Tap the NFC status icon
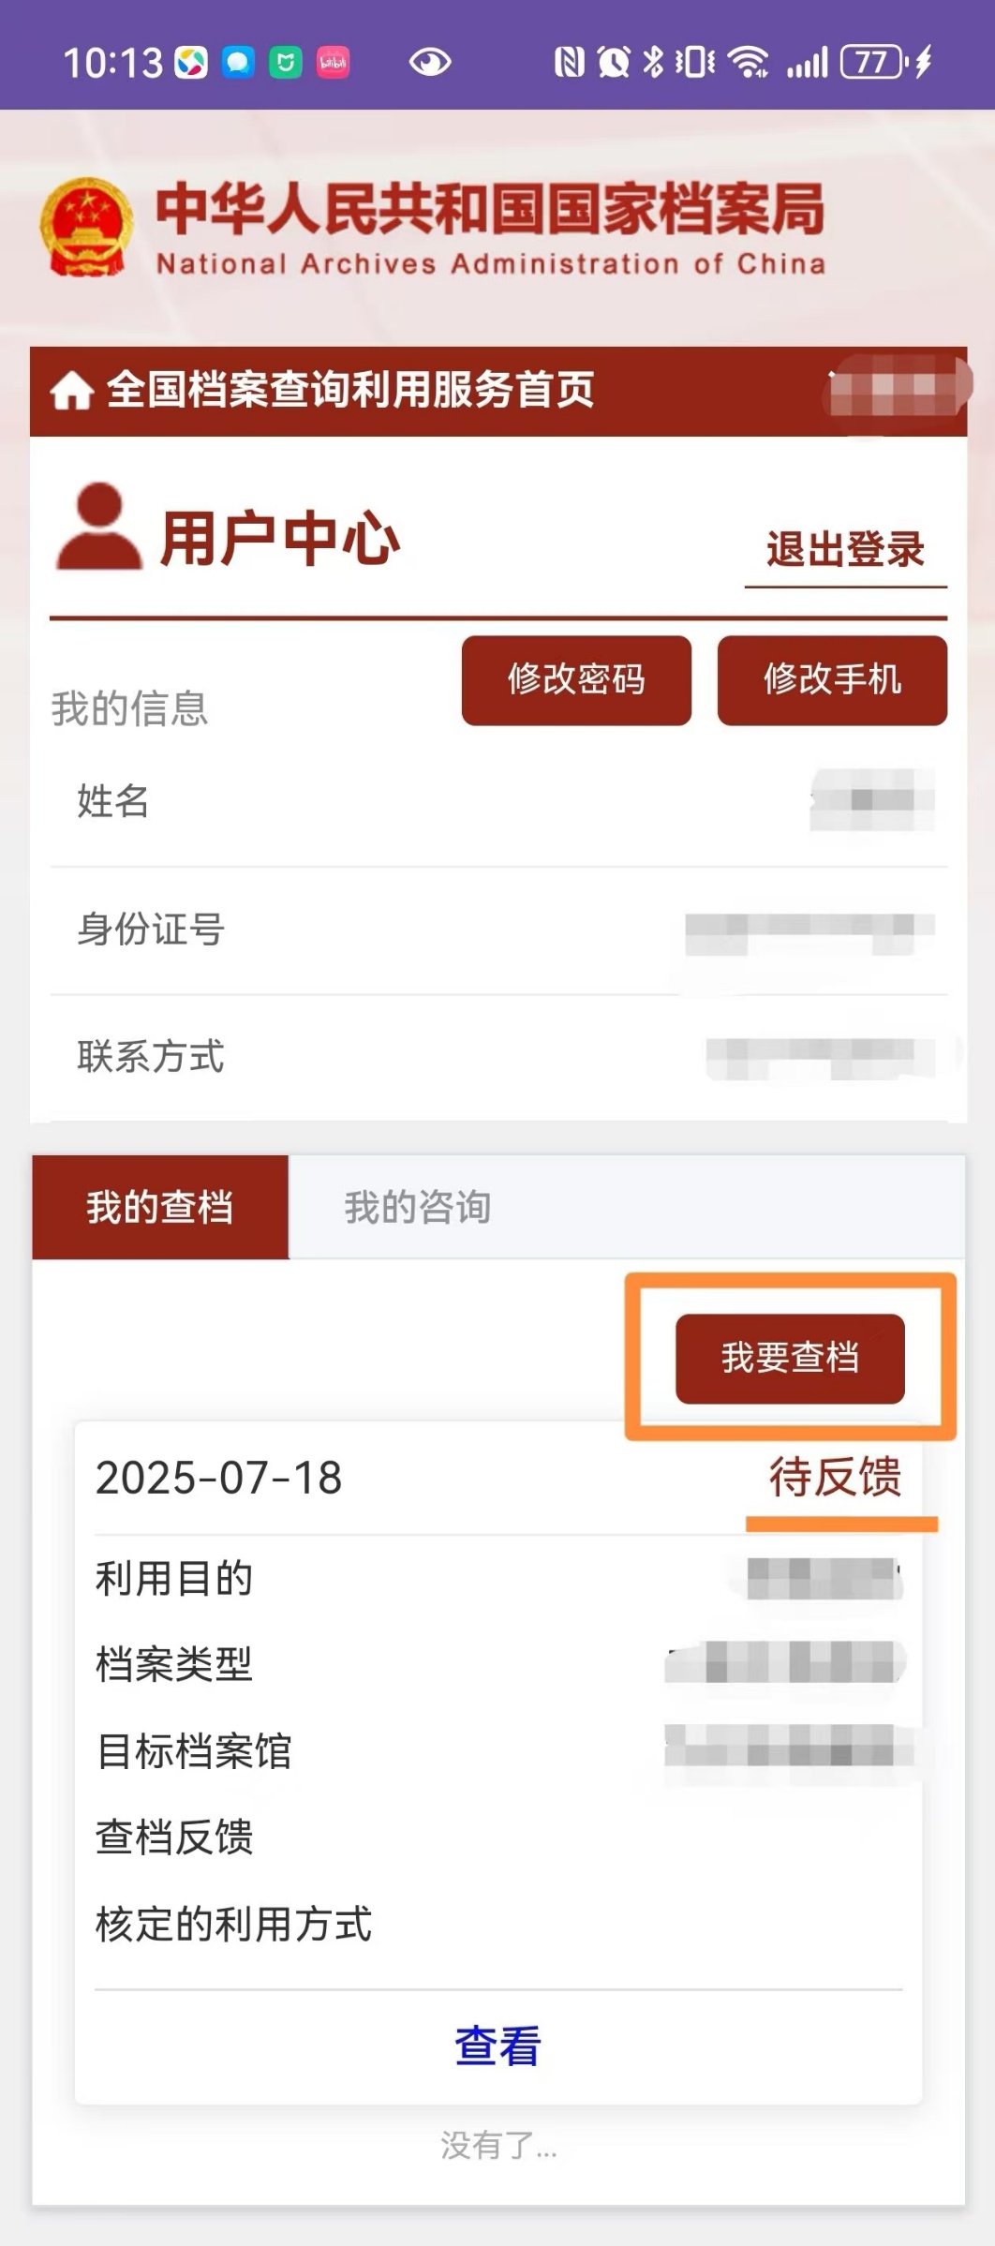 point(569,63)
